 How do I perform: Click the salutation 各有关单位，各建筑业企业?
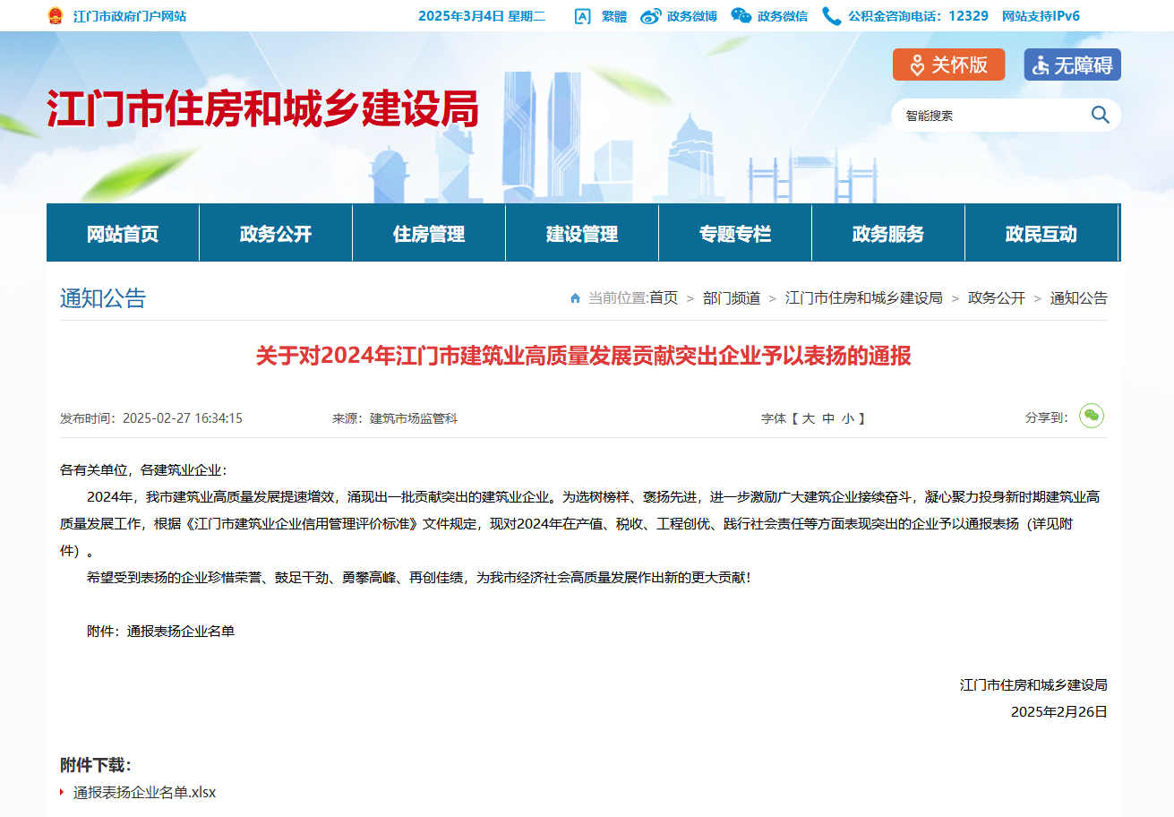pyautogui.click(x=143, y=470)
